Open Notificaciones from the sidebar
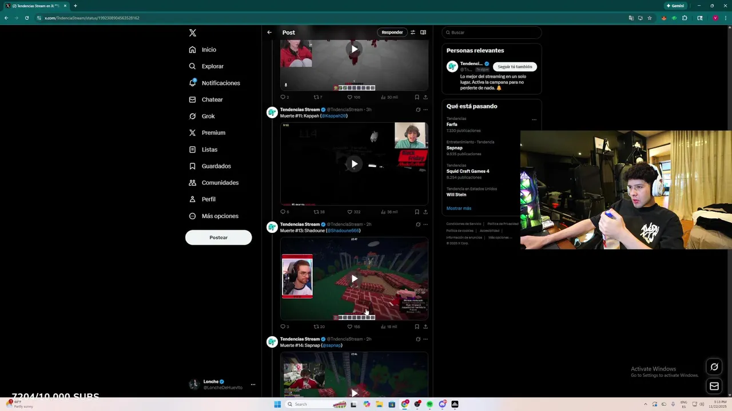 point(214,83)
